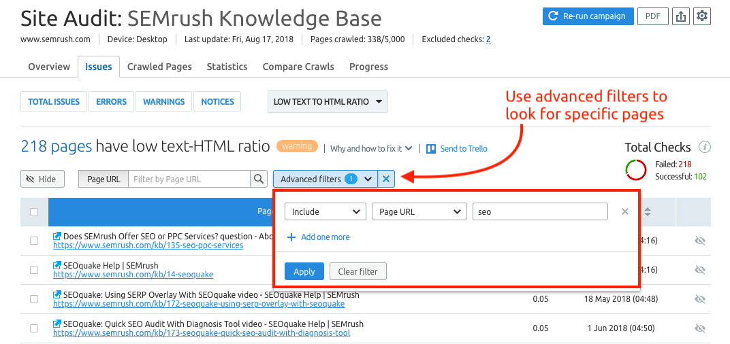Hide the 14-seoquake row via eye icon
This screenshot has height=344, width=730.
click(x=699, y=270)
